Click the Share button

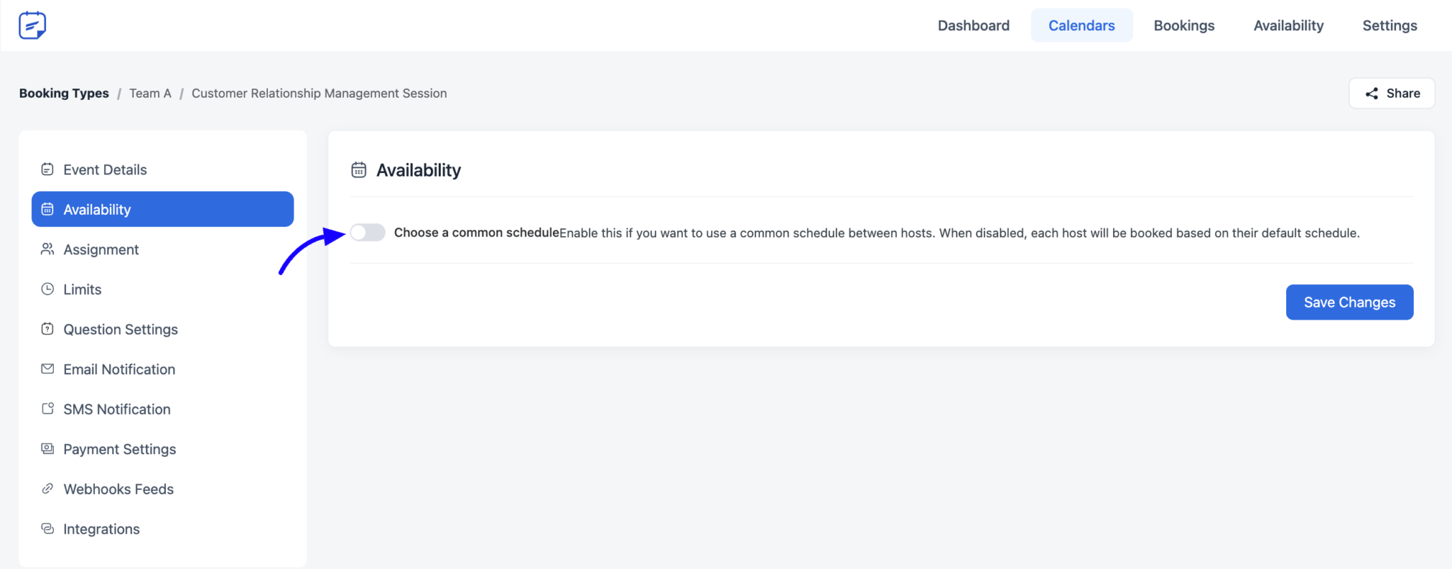coord(1392,94)
